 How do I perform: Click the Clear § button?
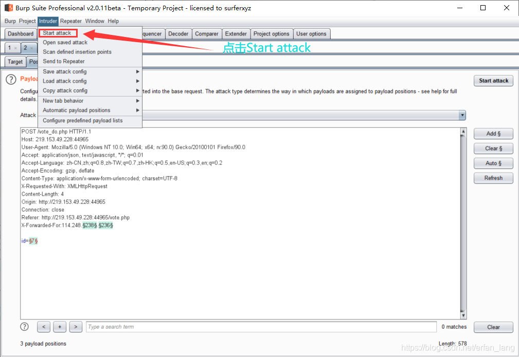[493, 148]
